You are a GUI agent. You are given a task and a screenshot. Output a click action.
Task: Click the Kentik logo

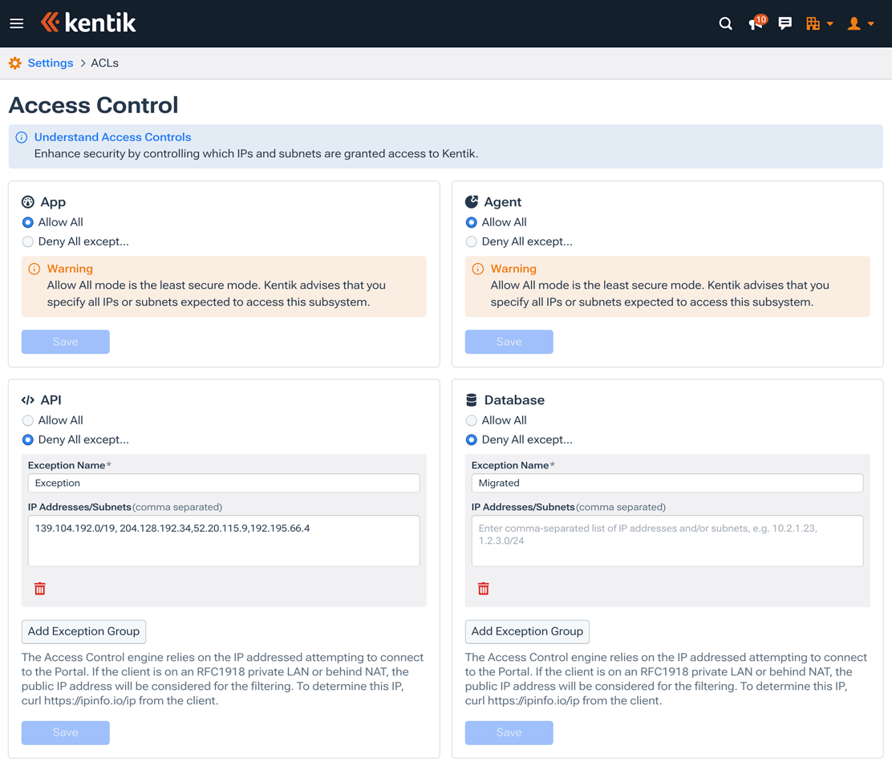point(88,22)
